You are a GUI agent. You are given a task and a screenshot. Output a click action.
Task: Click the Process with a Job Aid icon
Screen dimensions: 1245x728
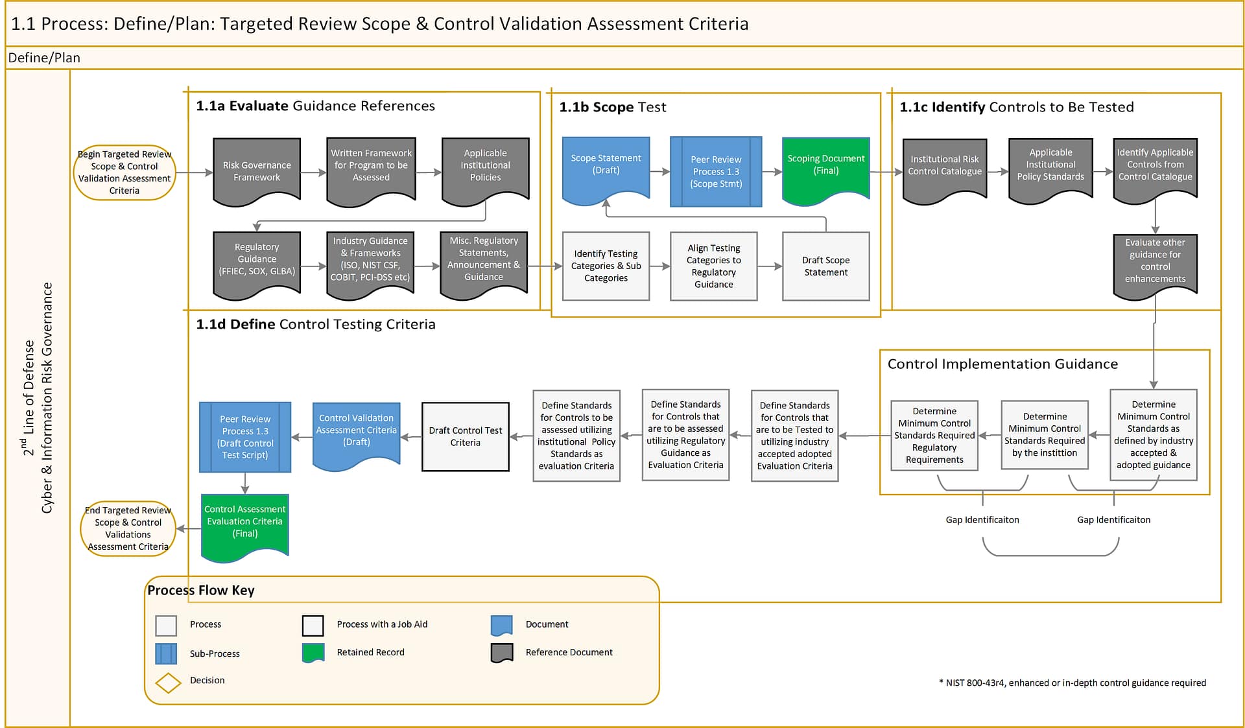point(313,625)
